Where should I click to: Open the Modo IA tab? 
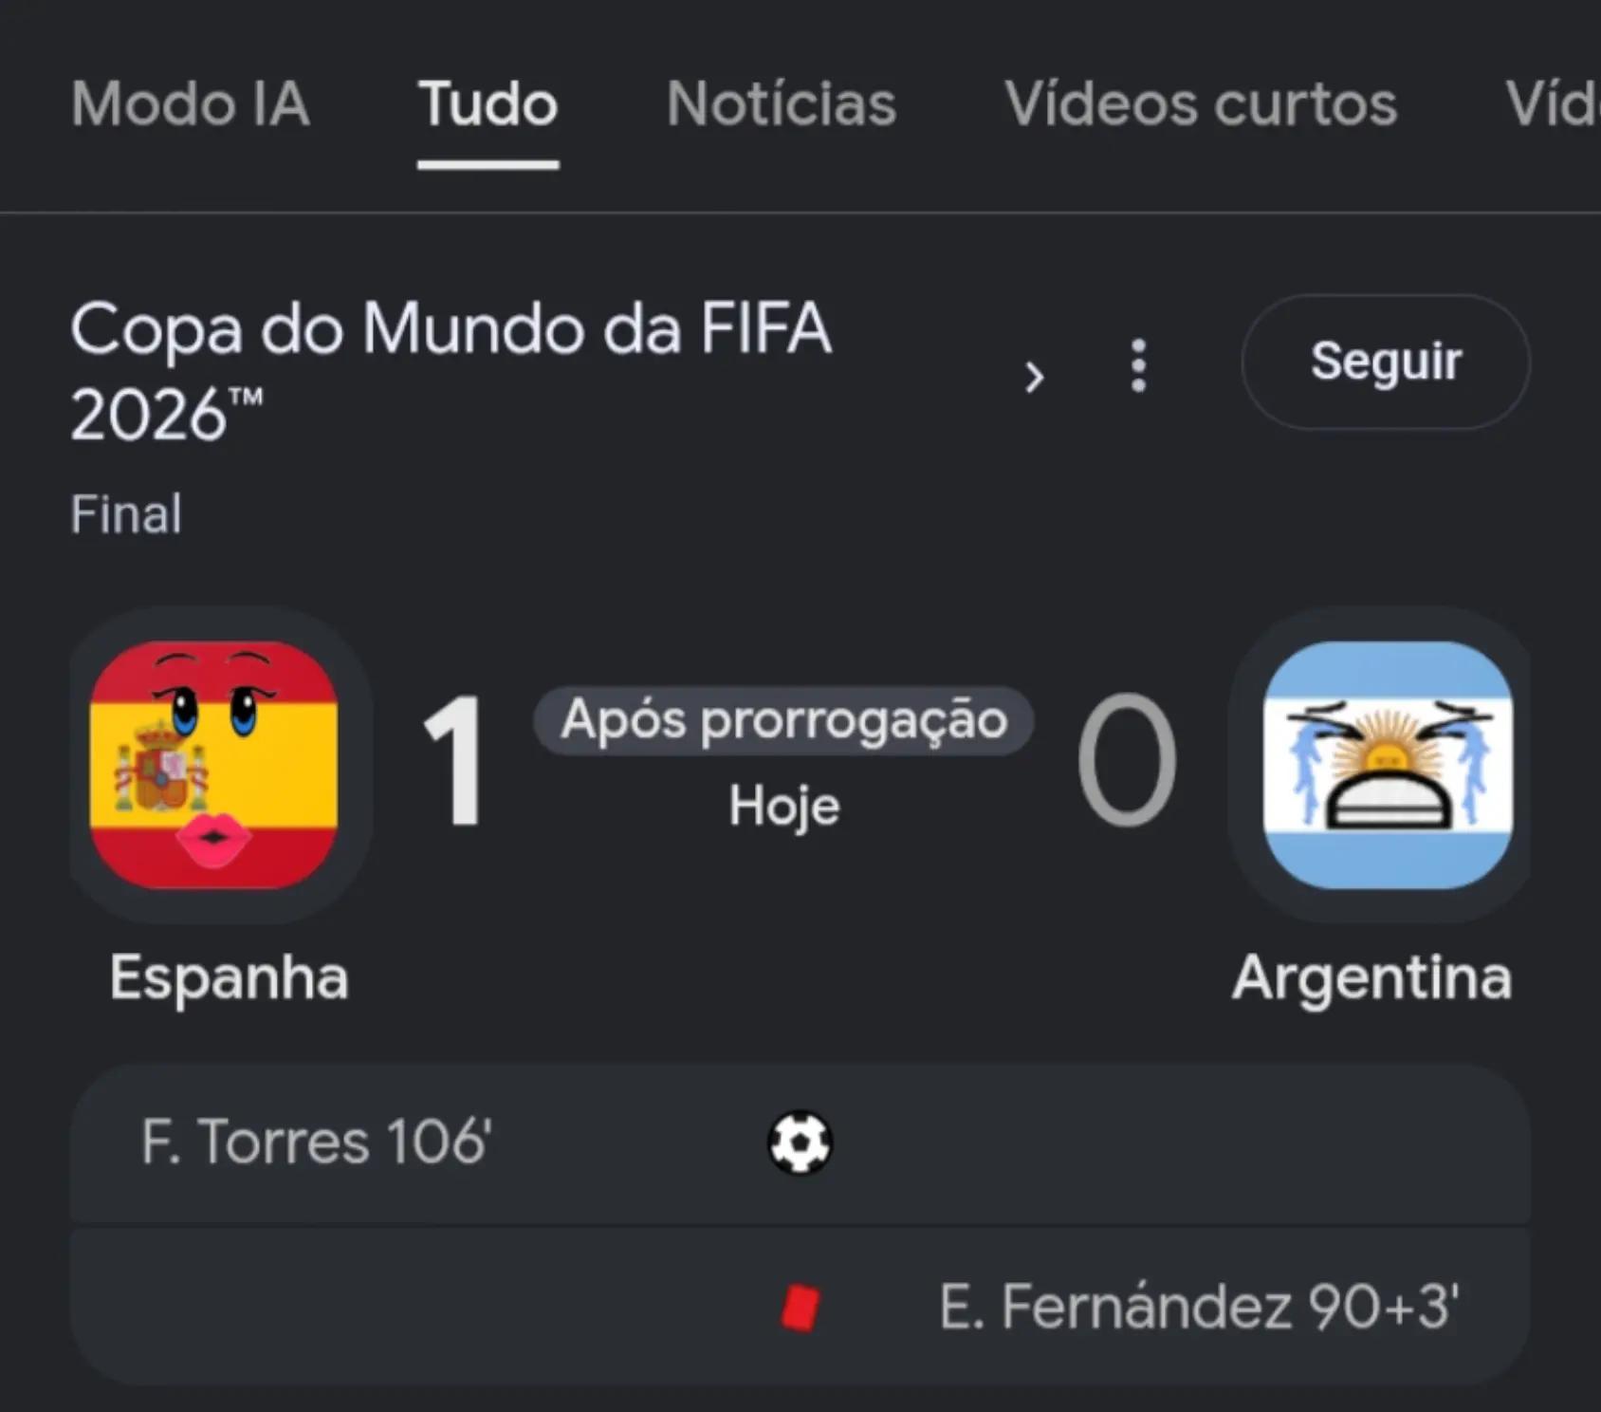coord(191,103)
